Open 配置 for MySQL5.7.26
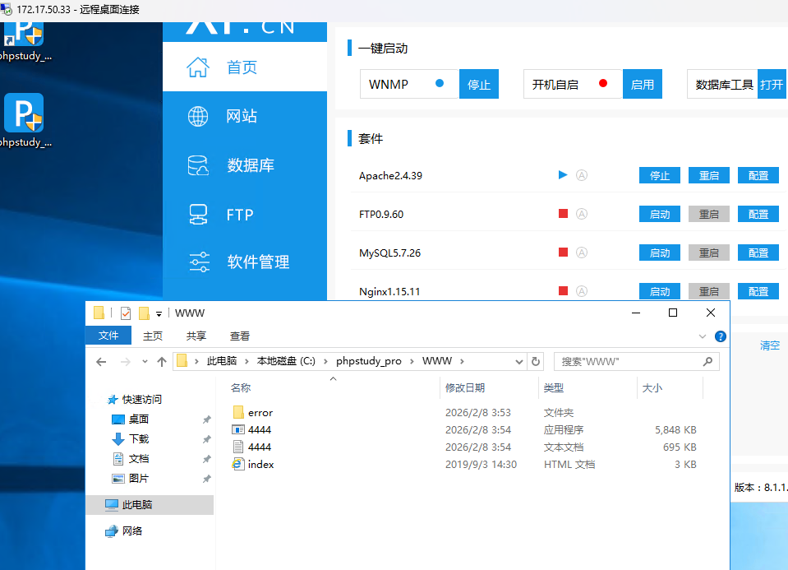Screen dimensions: 788x570 758,253
